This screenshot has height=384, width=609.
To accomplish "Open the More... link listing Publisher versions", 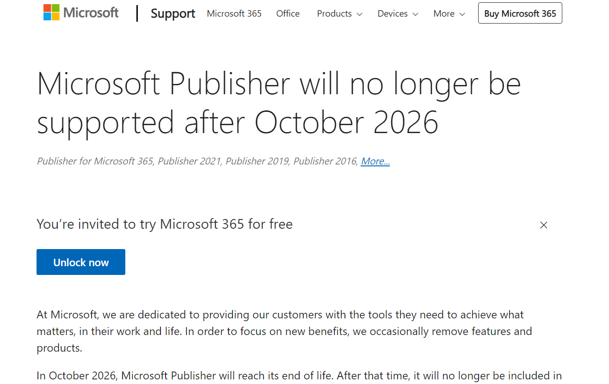I will (x=375, y=161).
